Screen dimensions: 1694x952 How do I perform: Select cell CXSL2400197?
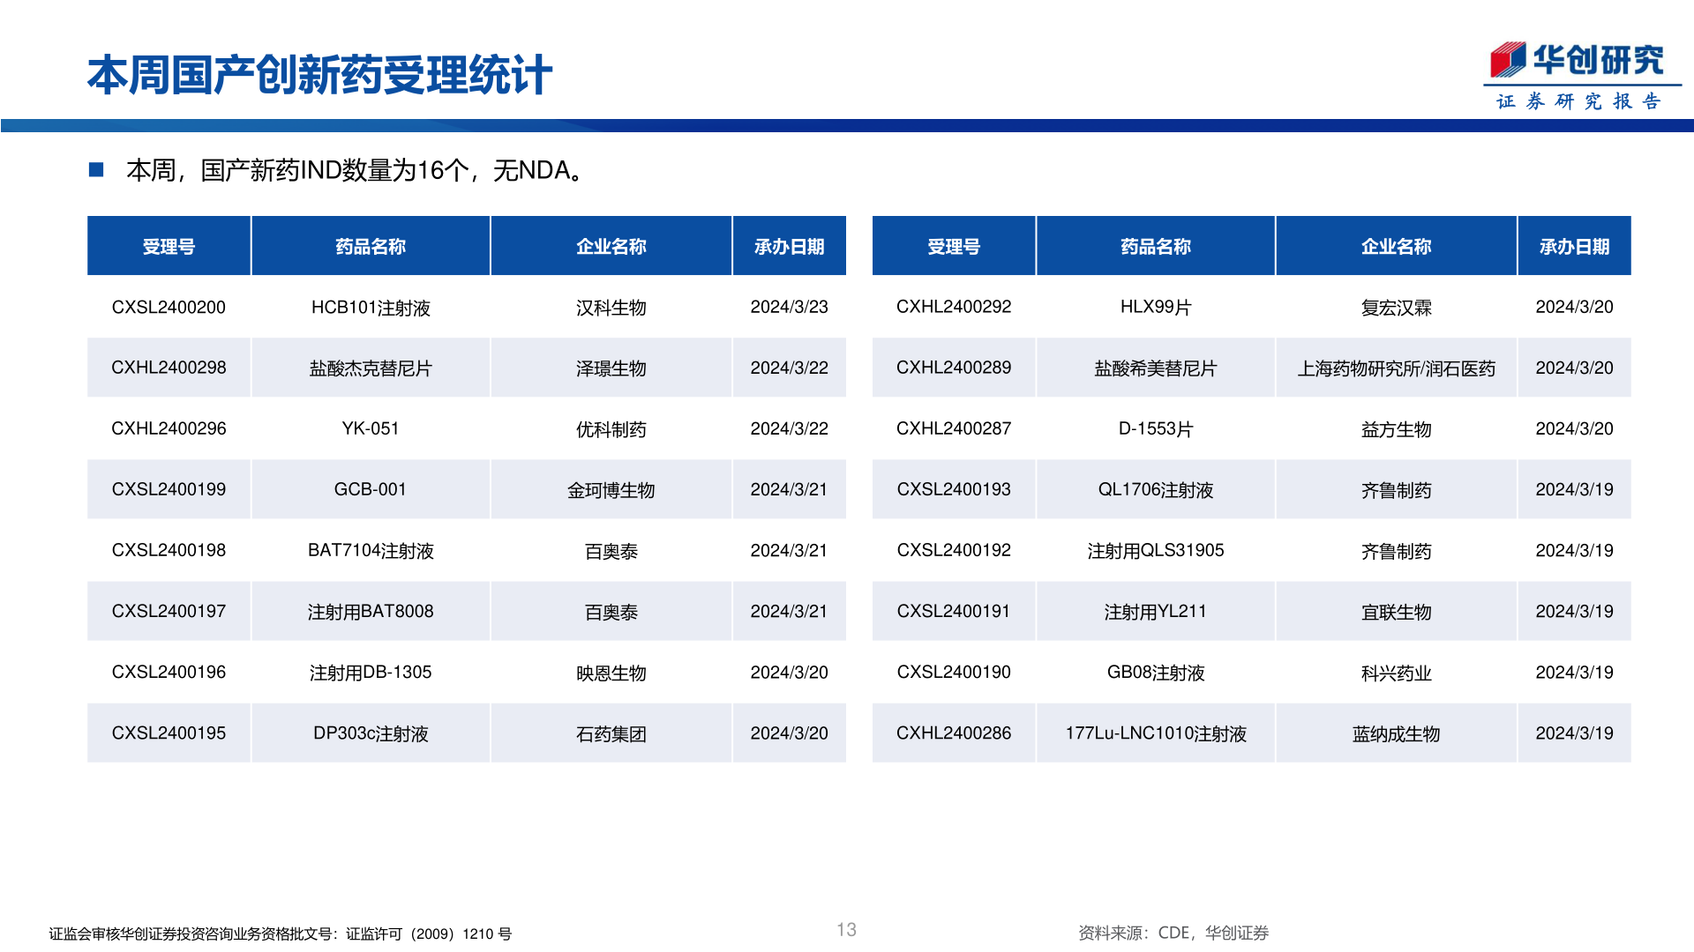(x=169, y=611)
